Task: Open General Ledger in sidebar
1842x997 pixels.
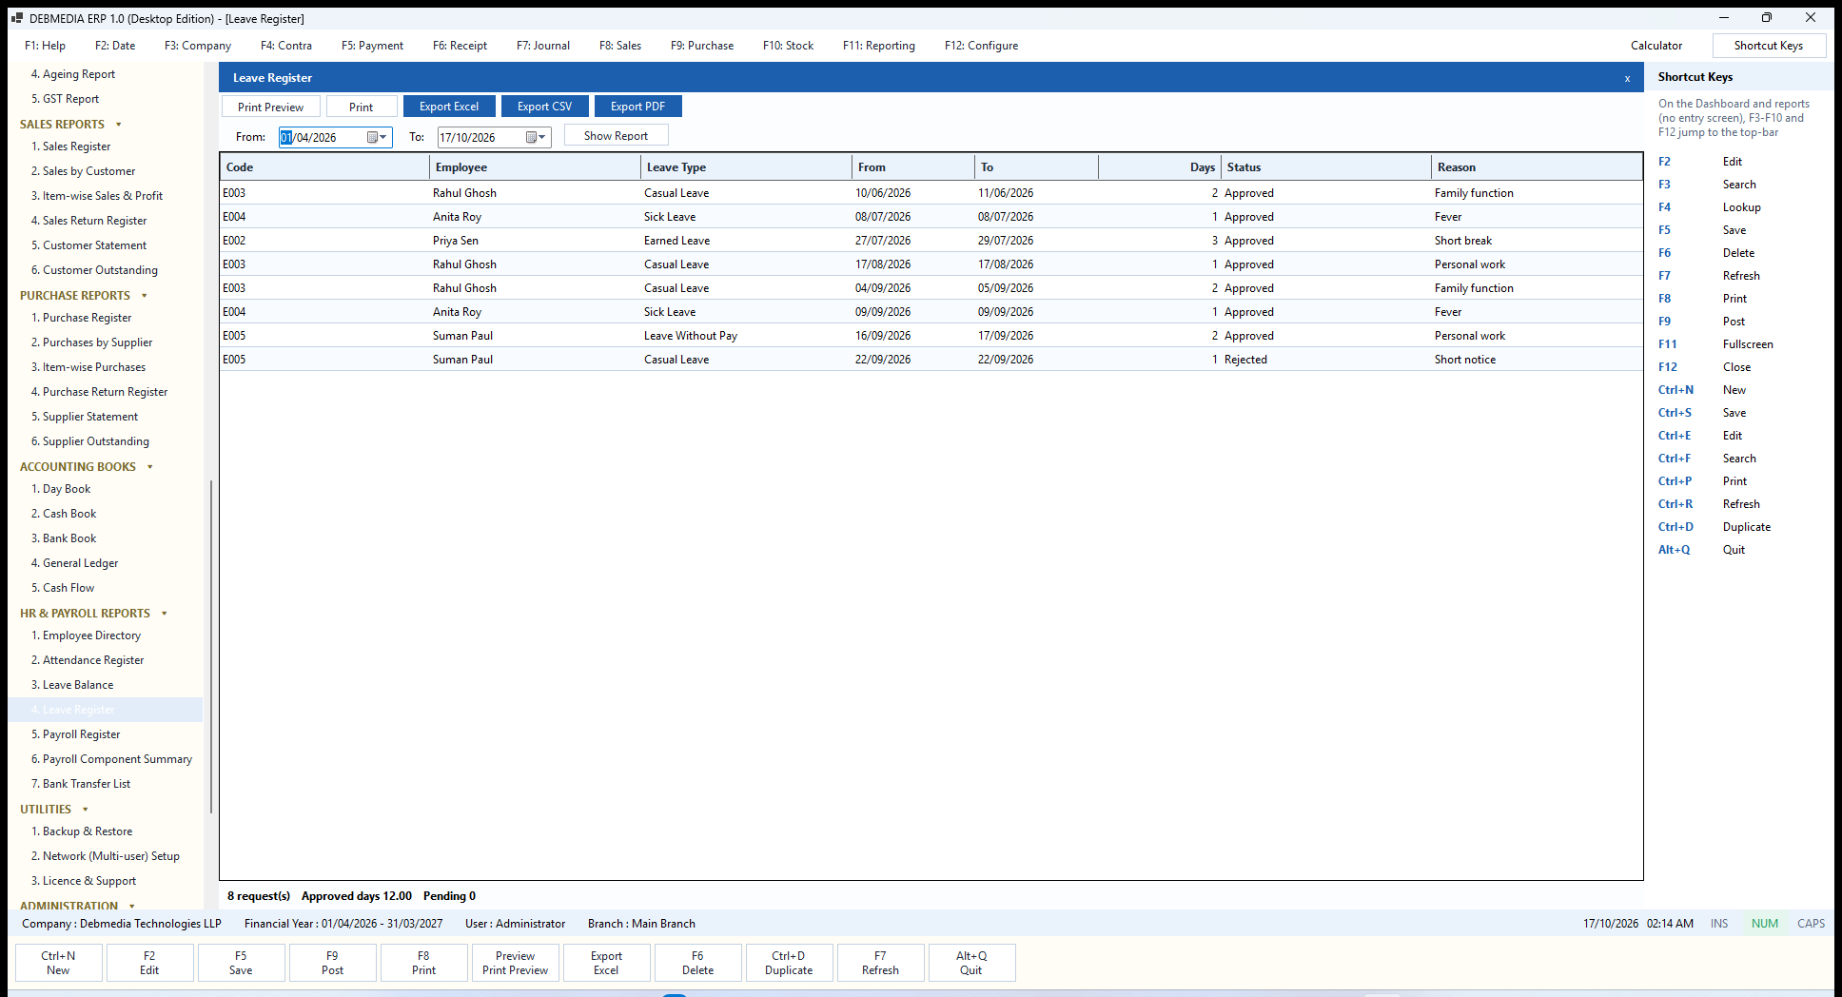Action: pyautogui.click(x=80, y=563)
